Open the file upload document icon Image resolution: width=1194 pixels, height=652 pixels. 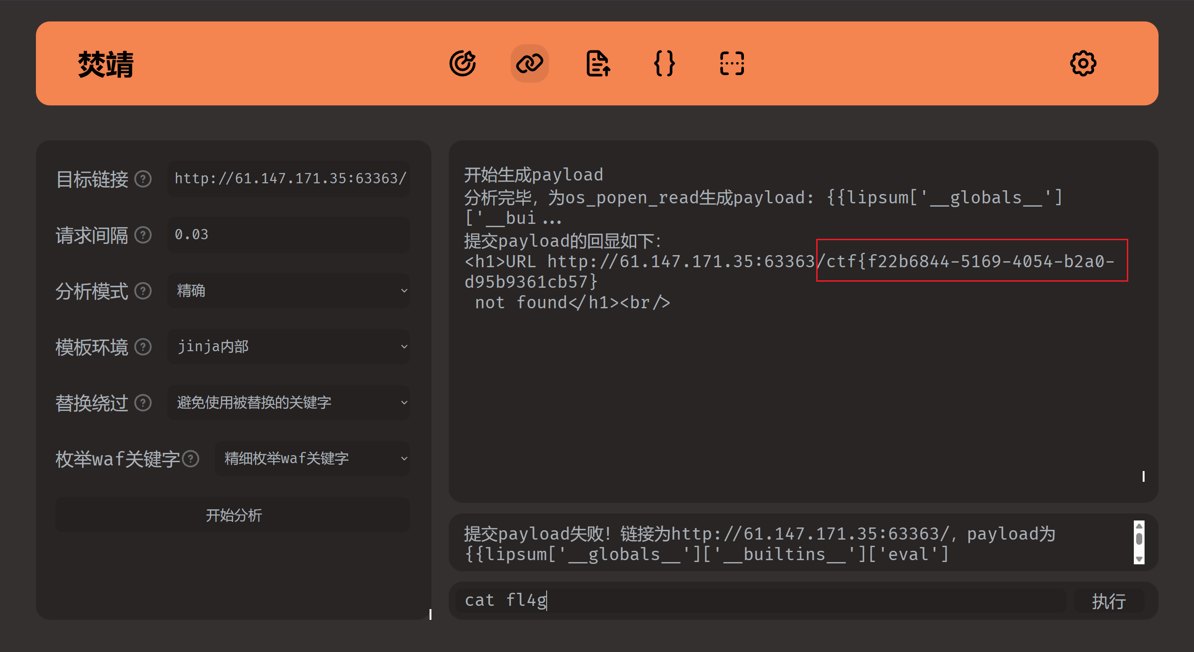tap(597, 63)
